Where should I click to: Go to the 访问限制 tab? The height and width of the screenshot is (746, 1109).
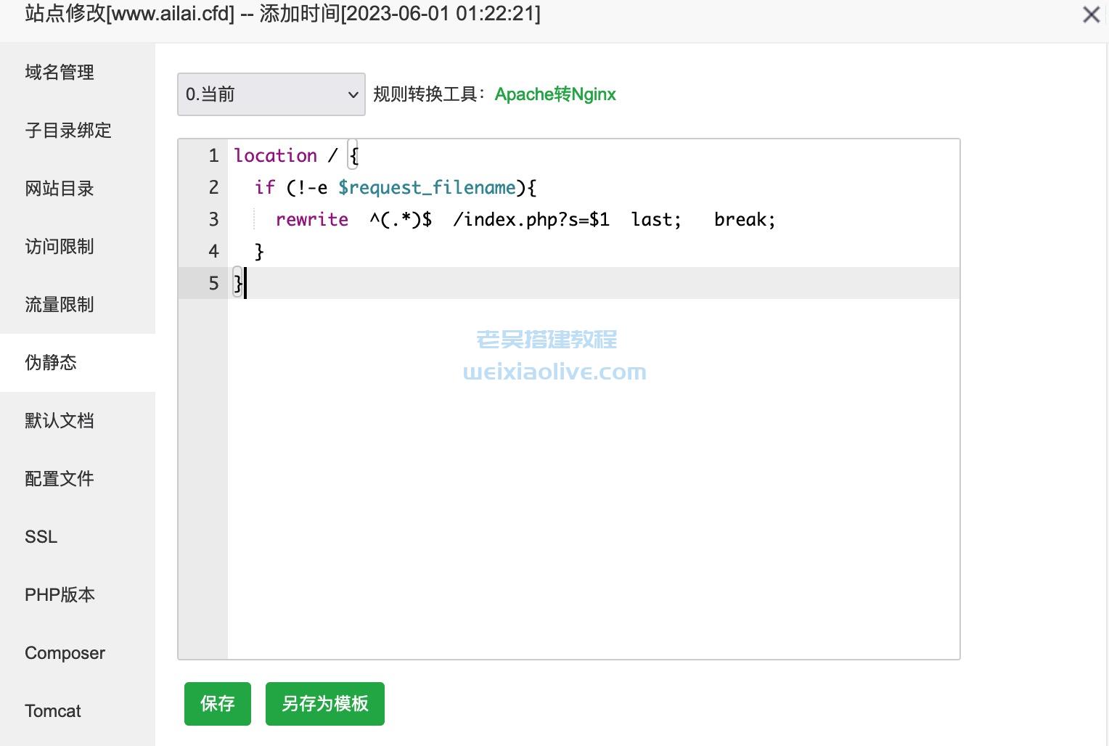coord(60,247)
